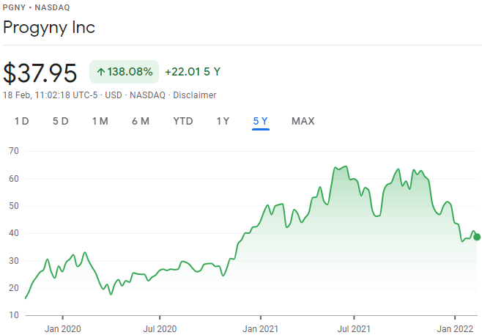The image size is (482, 335).
Task: Click the Jan 2022 axis label
Action: (455, 329)
